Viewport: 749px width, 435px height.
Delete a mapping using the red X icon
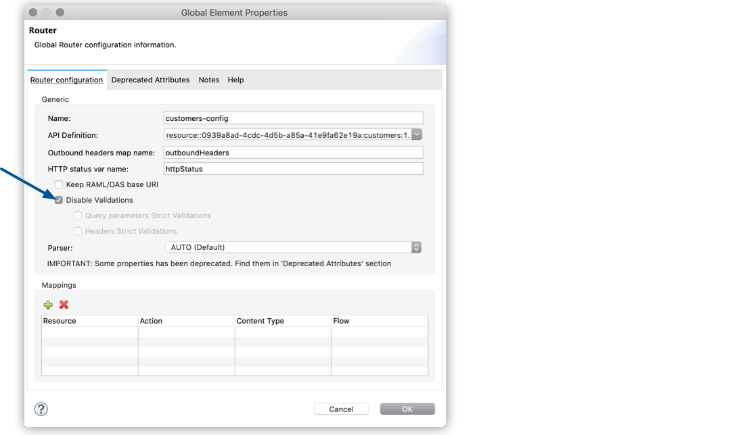[x=63, y=305]
